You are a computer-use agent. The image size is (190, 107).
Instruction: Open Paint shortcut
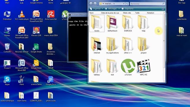(22, 81)
